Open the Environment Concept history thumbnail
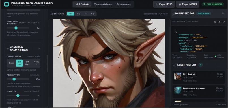This screenshot has width=228, height=108. tap(178, 90)
